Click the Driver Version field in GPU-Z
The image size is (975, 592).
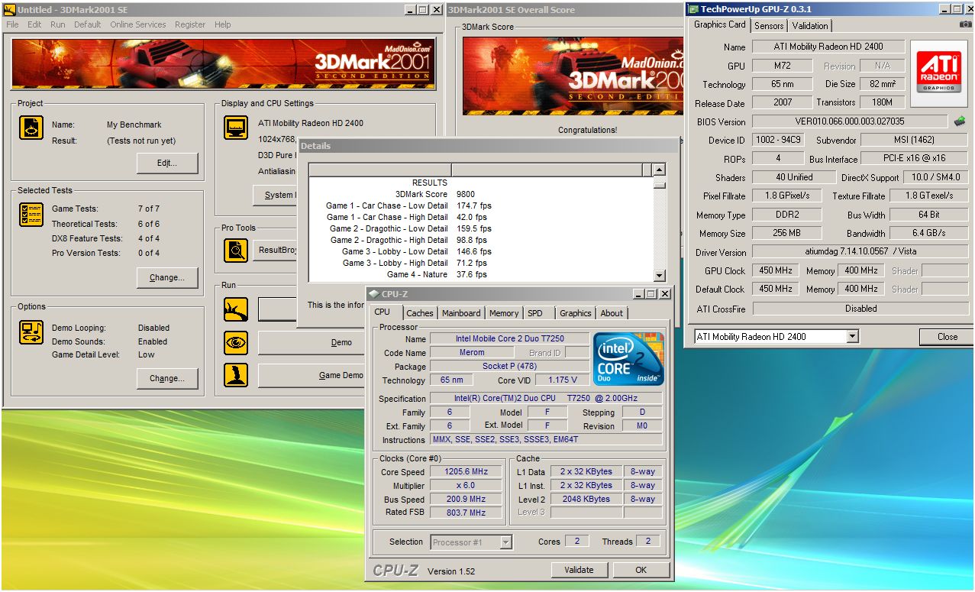(x=860, y=251)
